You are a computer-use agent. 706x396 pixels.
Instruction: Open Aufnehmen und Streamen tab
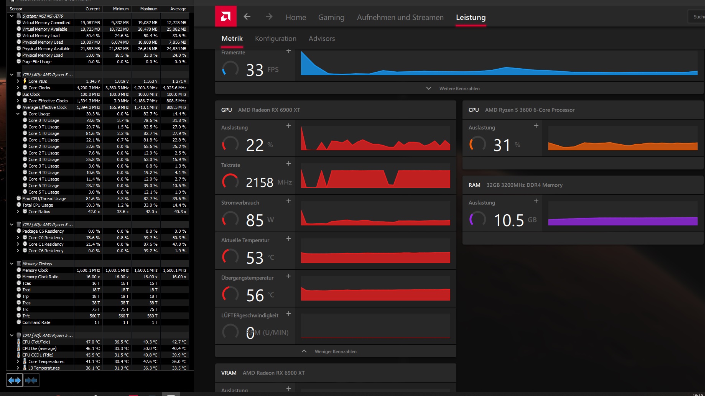[x=400, y=17]
